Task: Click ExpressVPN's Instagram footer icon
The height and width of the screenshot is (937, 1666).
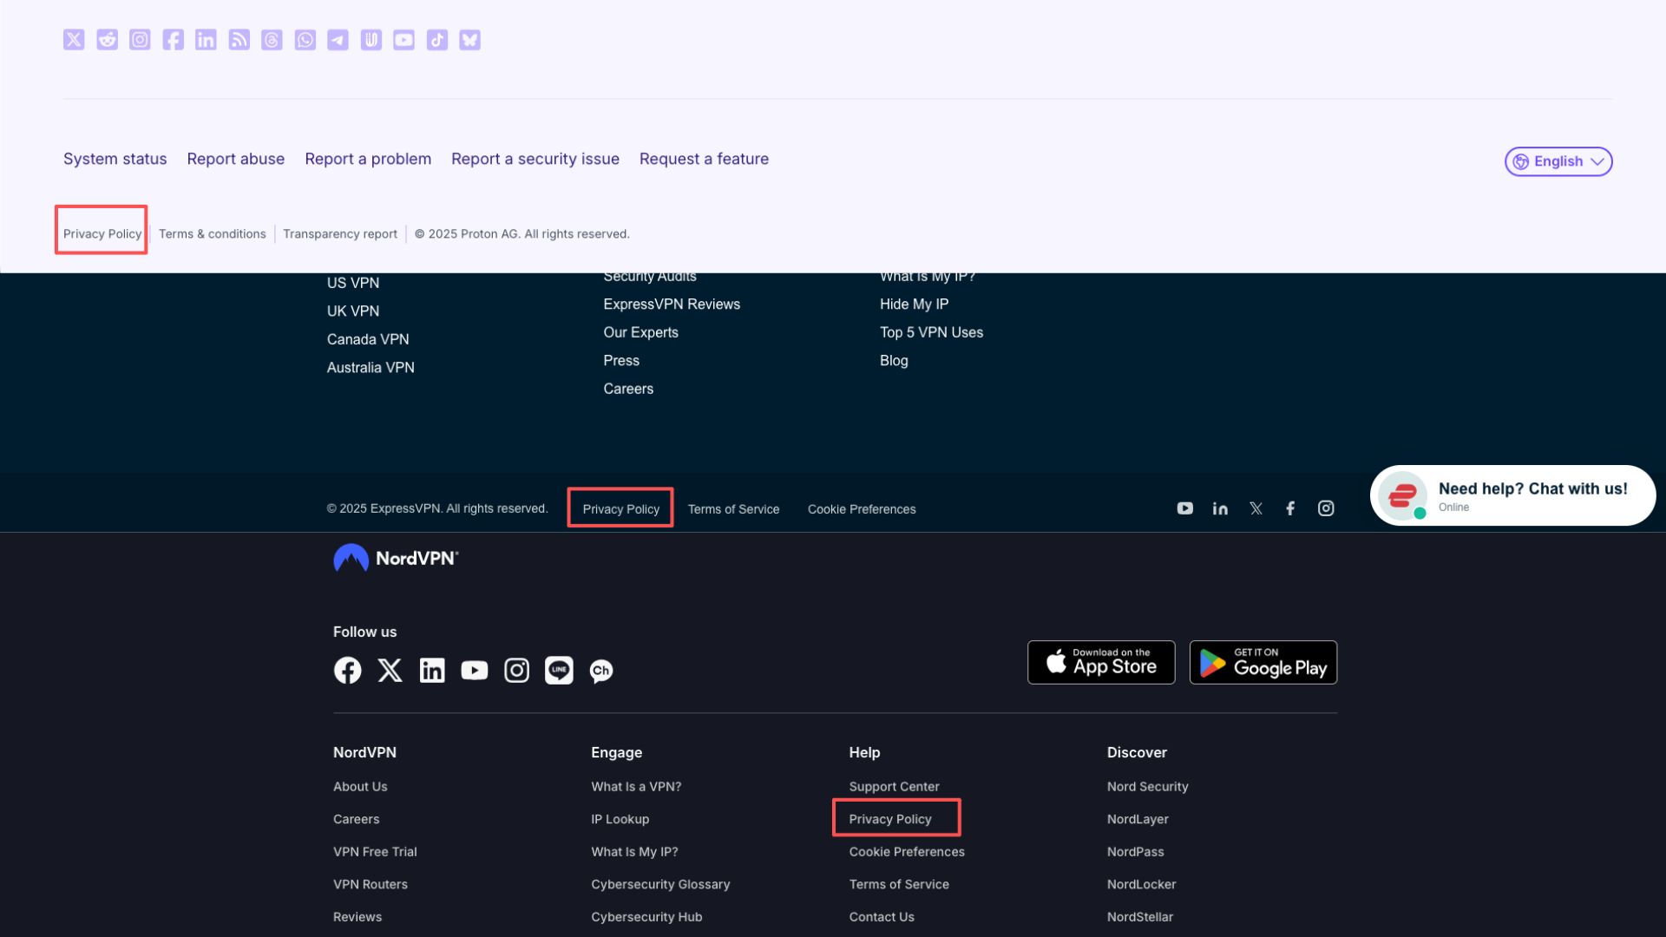Action: coord(1325,508)
